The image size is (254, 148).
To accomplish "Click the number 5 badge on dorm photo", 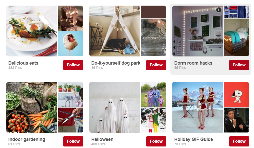I will click(x=219, y=10).
